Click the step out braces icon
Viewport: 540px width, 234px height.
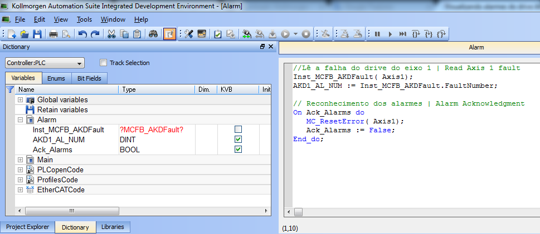click(x=441, y=34)
